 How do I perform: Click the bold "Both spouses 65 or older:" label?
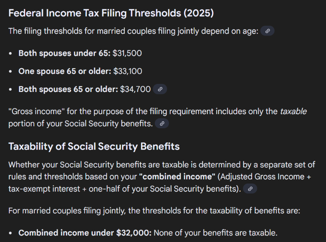pos(68,89)
